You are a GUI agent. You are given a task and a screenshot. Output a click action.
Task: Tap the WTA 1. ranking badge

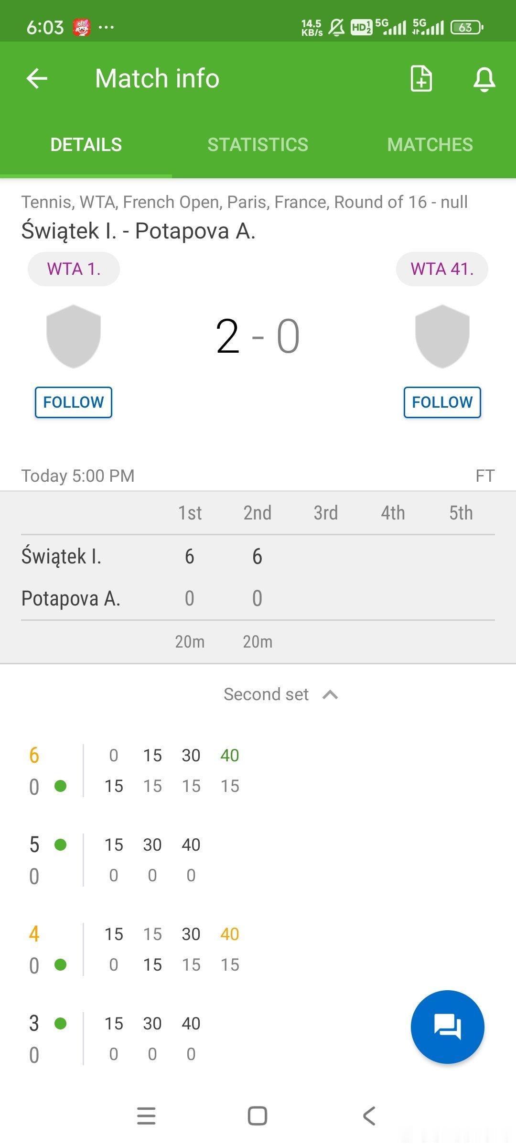[x=74, y=269]
